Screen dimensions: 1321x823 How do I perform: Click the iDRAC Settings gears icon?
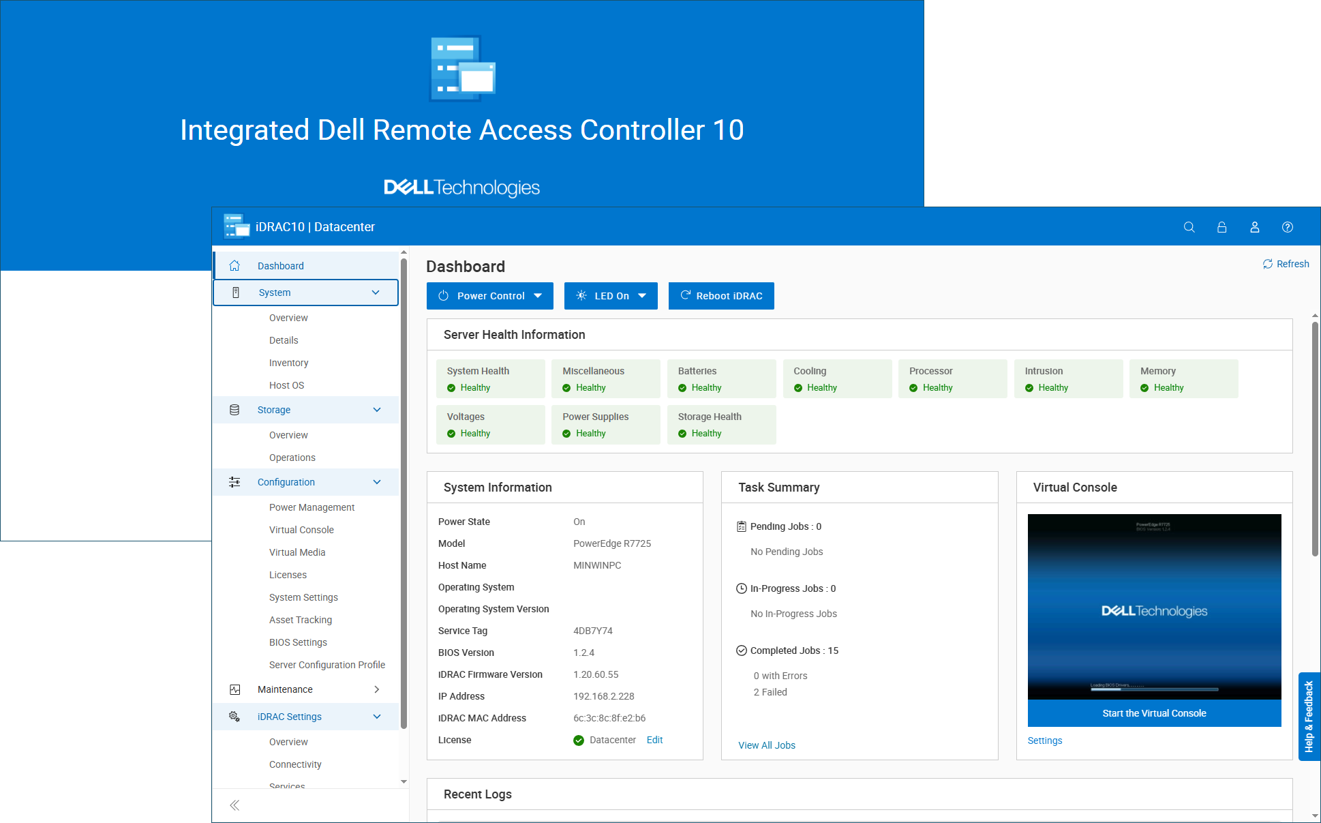pyautogui.click(x=234, y=717)
